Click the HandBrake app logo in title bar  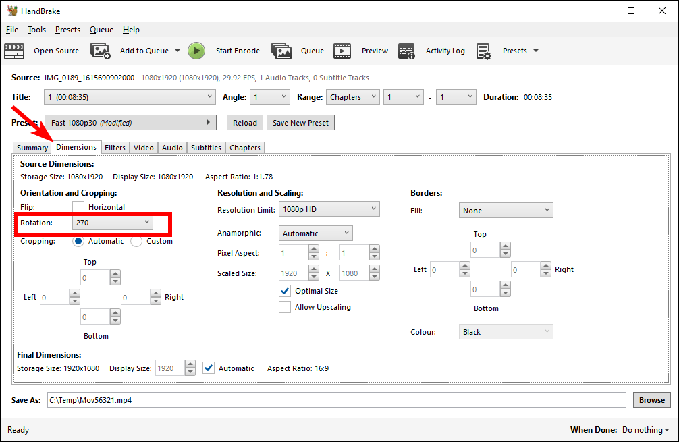13,11
